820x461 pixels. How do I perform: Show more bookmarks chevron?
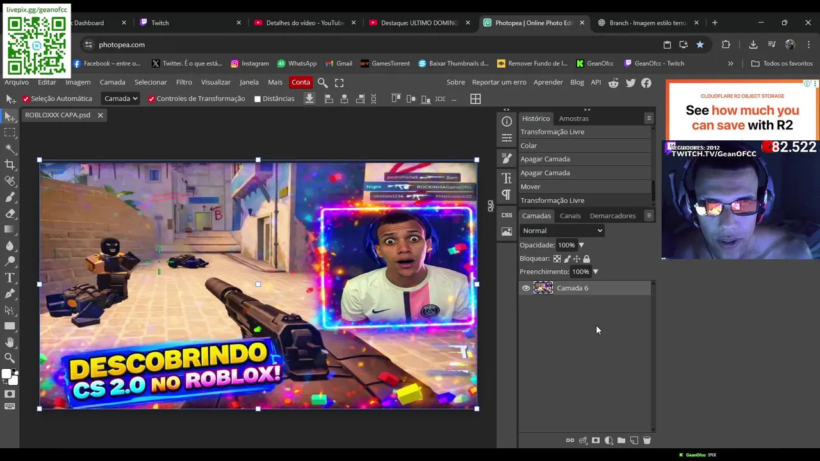pyautogui.click(x=730, y=63)
